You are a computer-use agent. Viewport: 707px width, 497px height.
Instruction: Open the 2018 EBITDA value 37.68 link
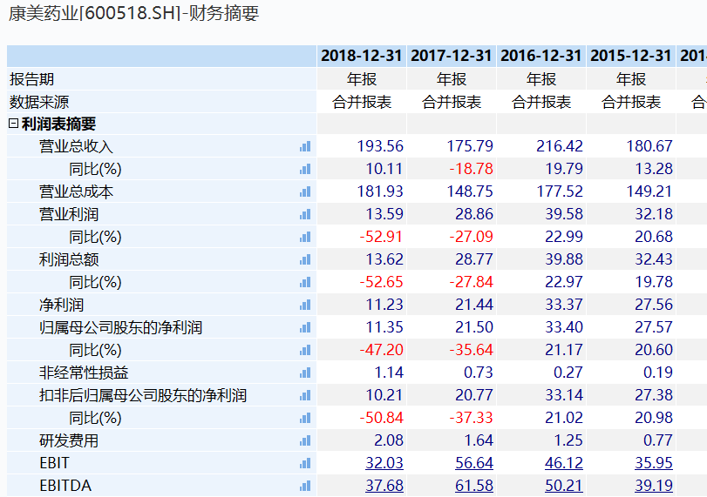384,486
